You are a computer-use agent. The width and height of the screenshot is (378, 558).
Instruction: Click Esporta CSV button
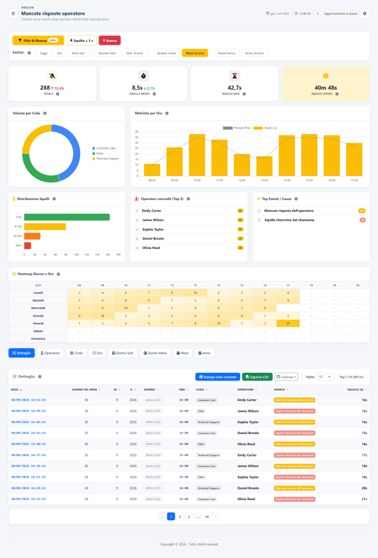point(258,377)
